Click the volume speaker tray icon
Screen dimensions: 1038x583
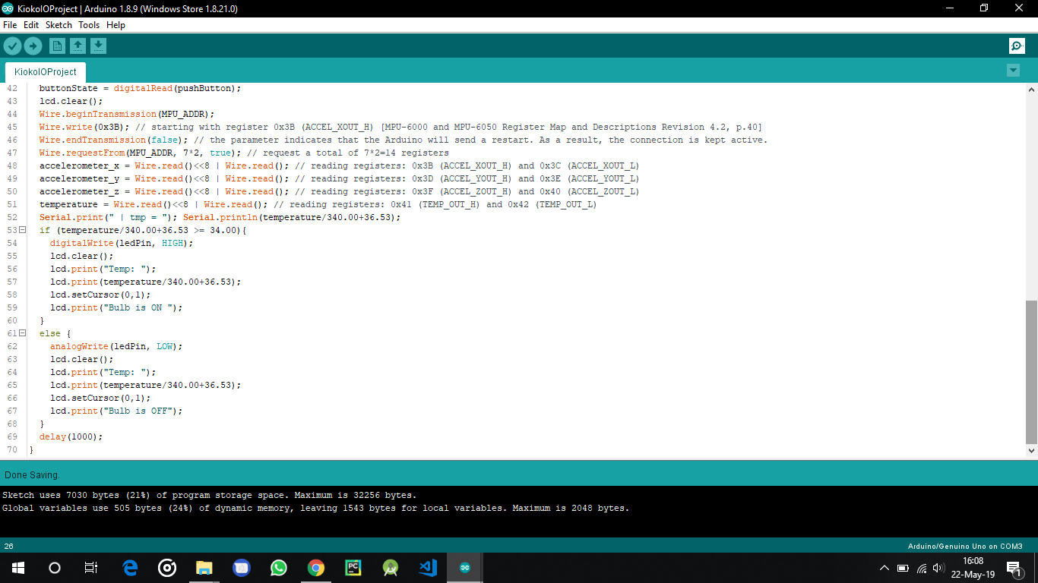pos(938,568)
